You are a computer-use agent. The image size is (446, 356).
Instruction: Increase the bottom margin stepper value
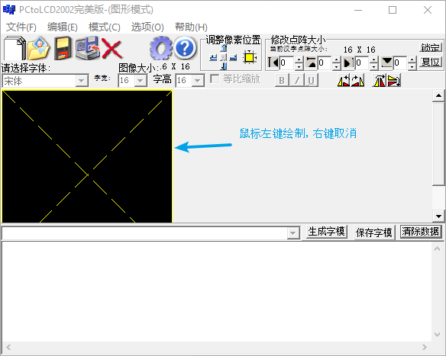click(412, 59)
